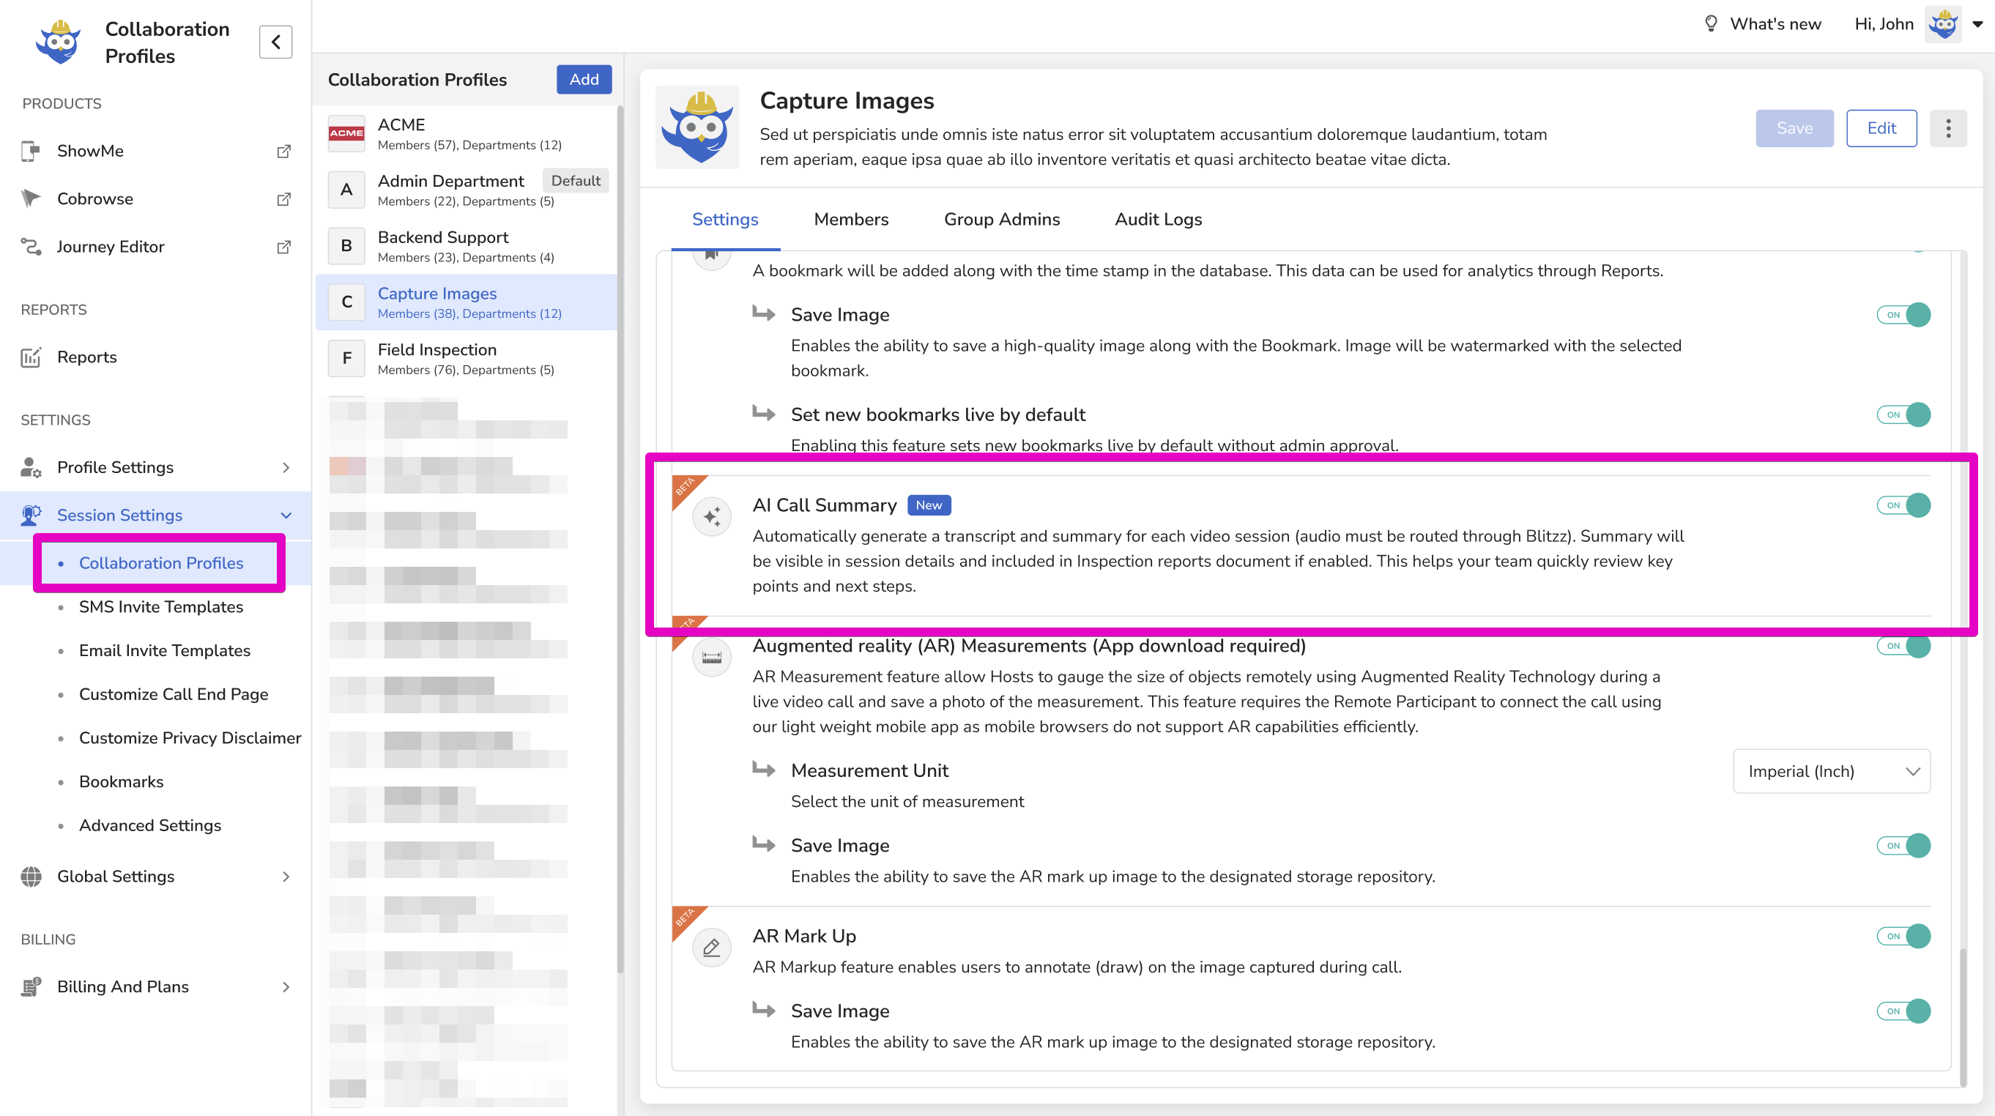
Task: Open the Audit Logs tab
Action: click(1158, 220)
